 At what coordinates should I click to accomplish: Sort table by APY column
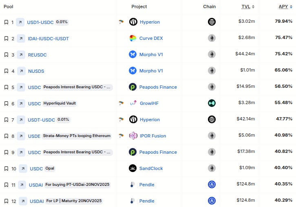(285, 7)
